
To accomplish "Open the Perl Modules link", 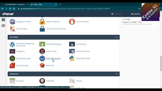I will 81,44.
